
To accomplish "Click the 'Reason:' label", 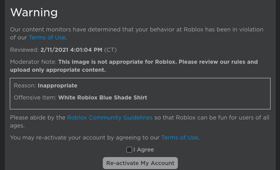I will [25, 86].
